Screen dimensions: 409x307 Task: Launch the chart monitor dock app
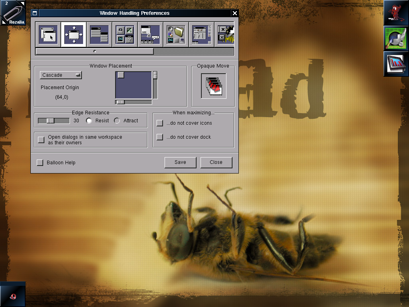pos(396,64)
